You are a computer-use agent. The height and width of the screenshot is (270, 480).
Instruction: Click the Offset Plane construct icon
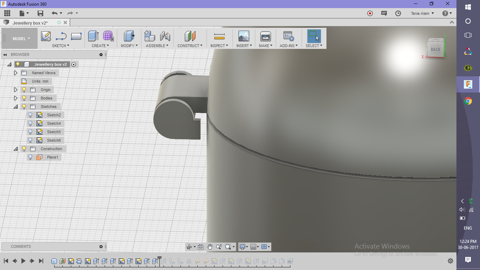click(190, 36)
